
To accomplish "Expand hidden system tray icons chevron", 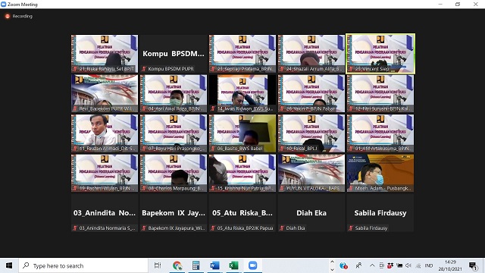I will (x=372, y=265).
